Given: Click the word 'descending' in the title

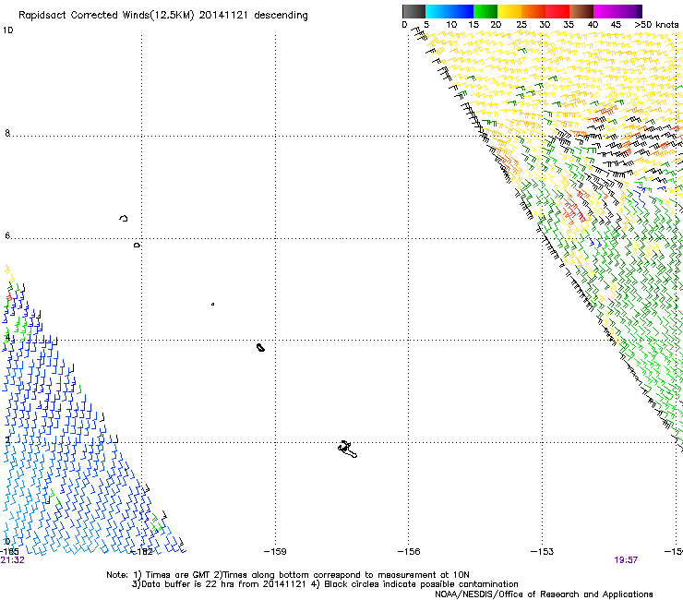Looking at the screenshot, I should click(281, 16).
